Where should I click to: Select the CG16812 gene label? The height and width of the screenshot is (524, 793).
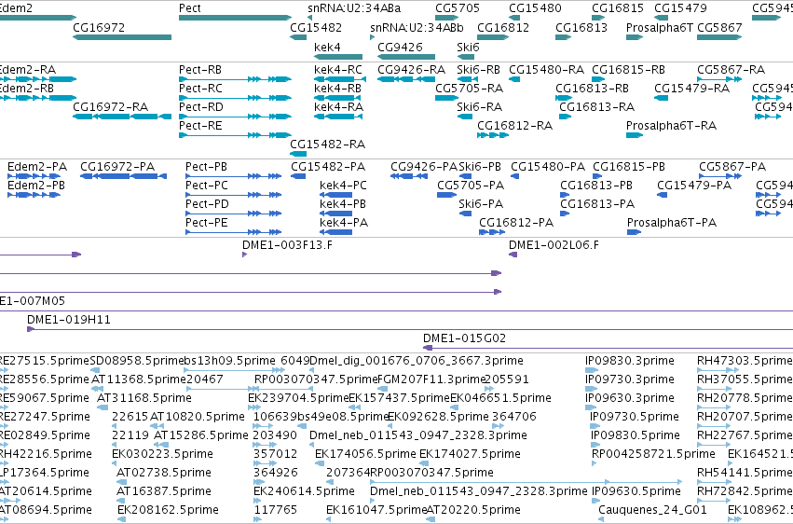(x=503, y=27)
